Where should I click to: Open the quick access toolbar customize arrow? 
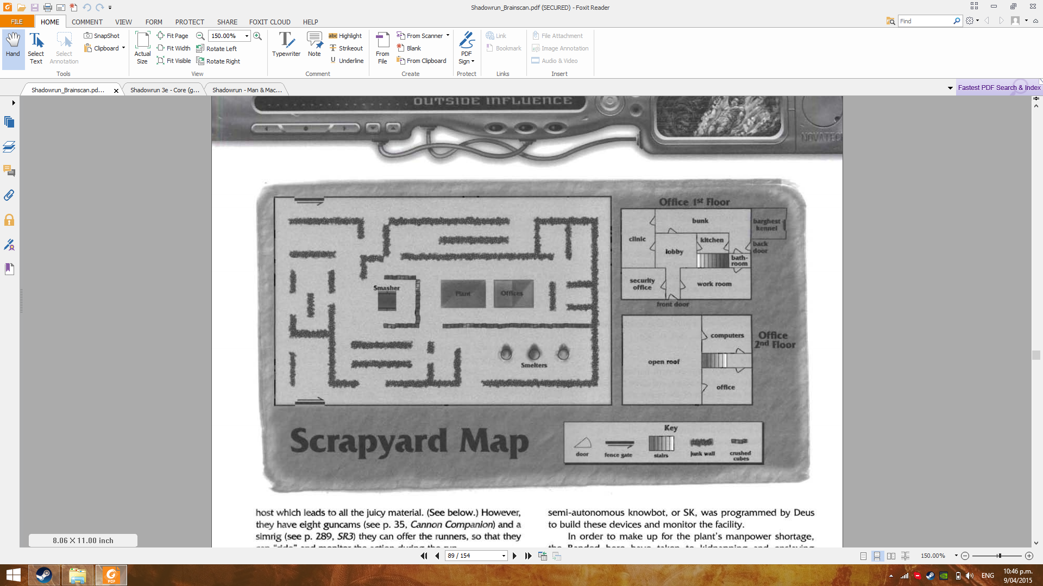110,8
